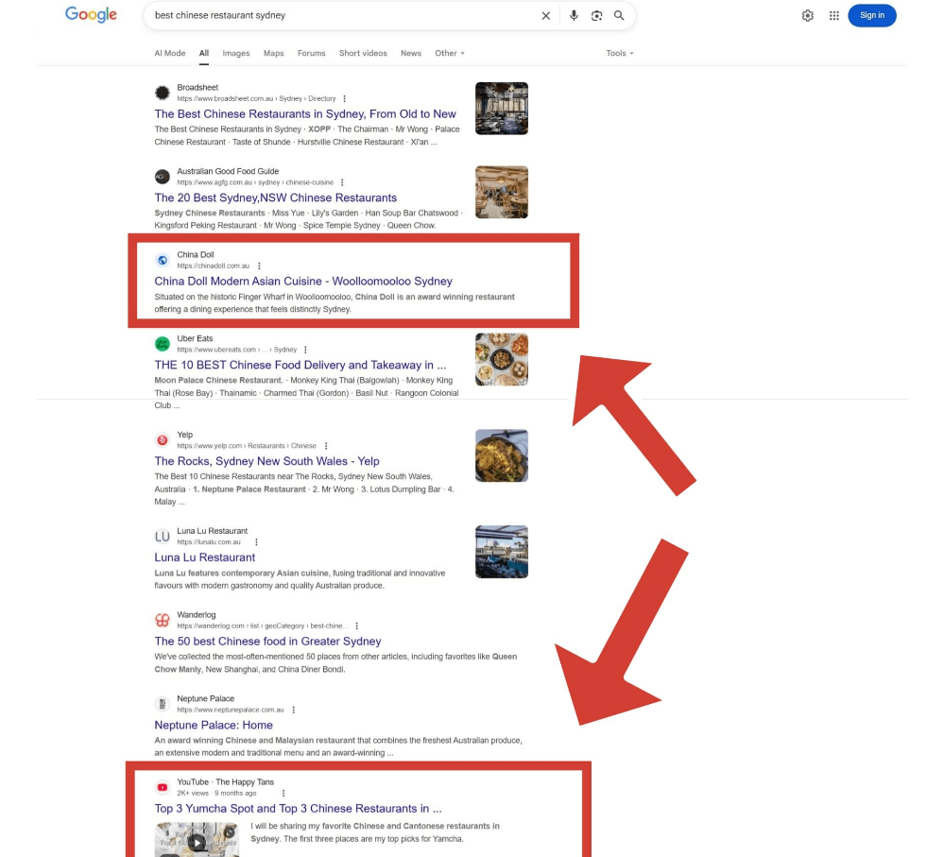The height and width of the screenshot is (857, 944).
Task: Open 'Top 3 Yumcha Spot' video link
Action: 298,808
